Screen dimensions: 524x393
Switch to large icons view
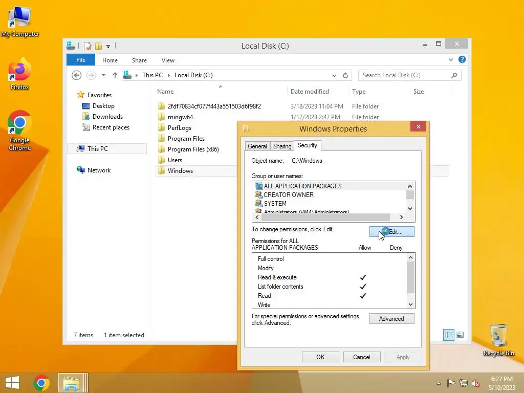(460, 335)
